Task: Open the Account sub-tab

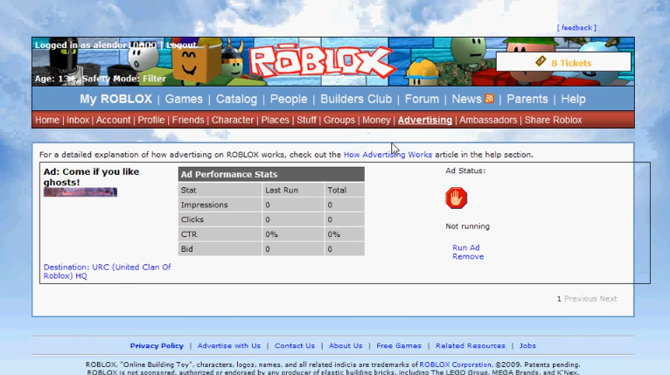Action: pos(113,120)
